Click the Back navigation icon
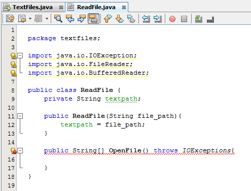 click(22, 18)
